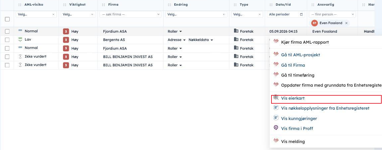Image resolution: width=382 pixels, height=150 pixels.
Task: Choose 'Vis melding' from the menu
Action: click(x=293, y=141)
